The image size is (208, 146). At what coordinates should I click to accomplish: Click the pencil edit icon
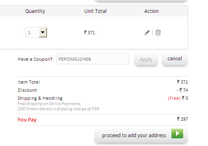147,33
